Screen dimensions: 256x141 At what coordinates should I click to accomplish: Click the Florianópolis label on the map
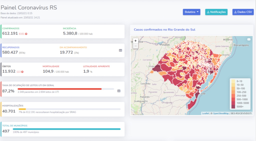pyautogui.click(x=241, y=45)
